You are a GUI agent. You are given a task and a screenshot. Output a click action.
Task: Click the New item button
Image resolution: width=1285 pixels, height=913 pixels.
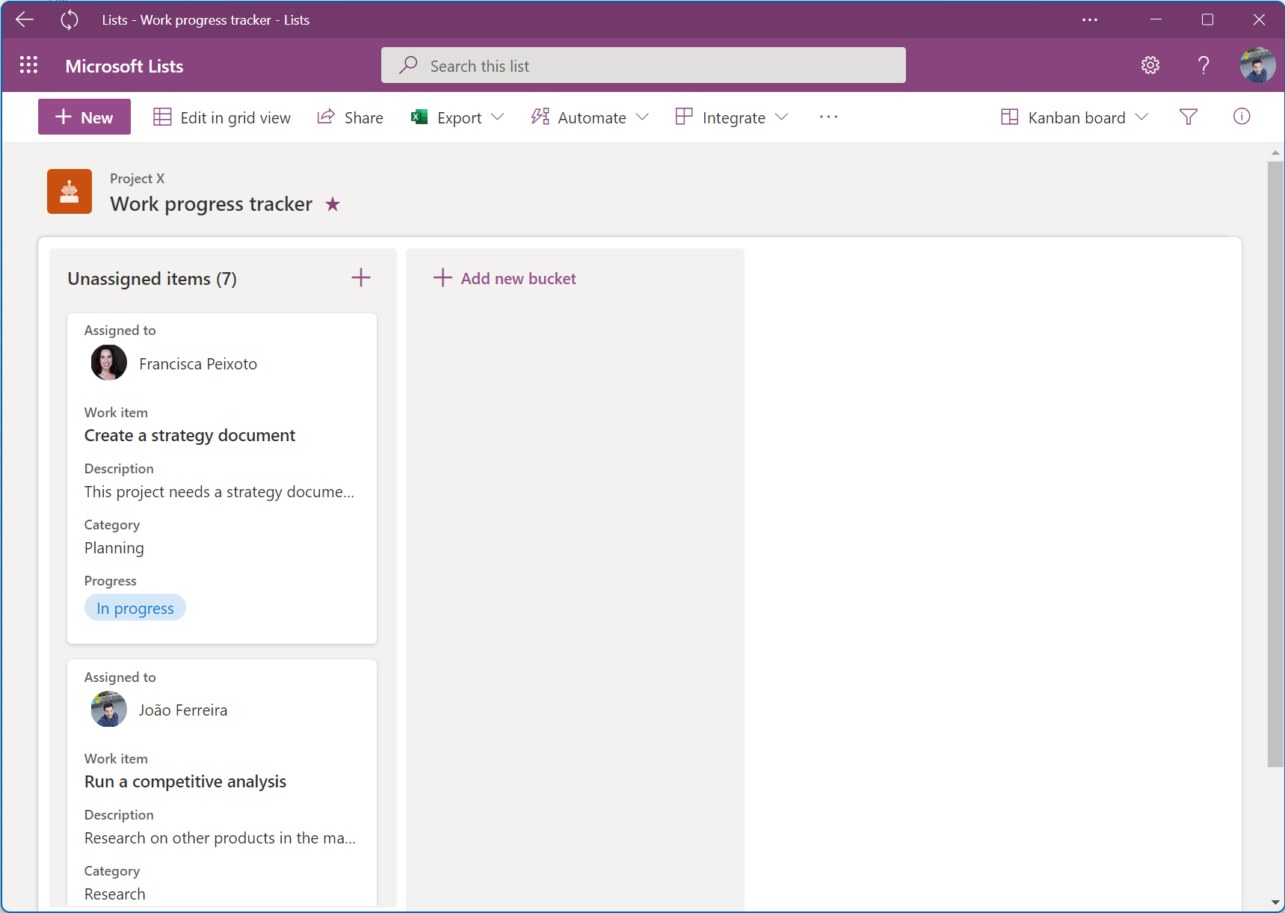tap(84, 117)
